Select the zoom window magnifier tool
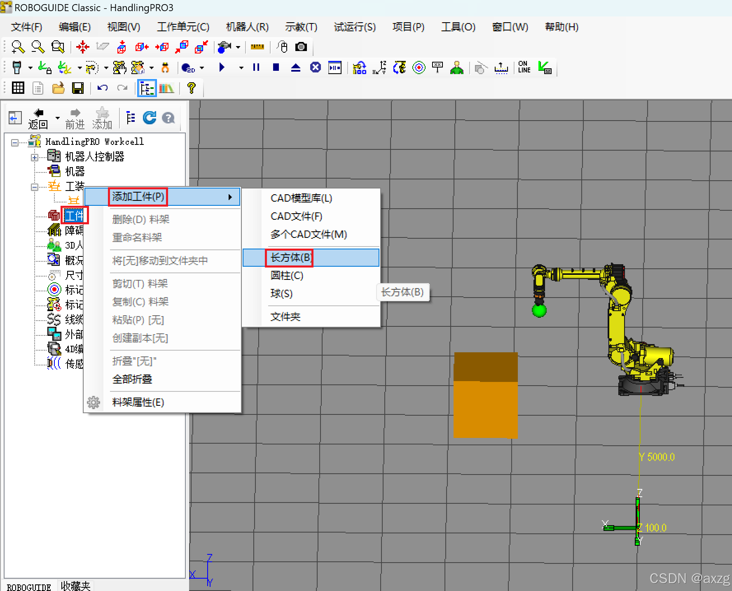Viewport: 732px width, 591px height. click(x=58, y=47)
